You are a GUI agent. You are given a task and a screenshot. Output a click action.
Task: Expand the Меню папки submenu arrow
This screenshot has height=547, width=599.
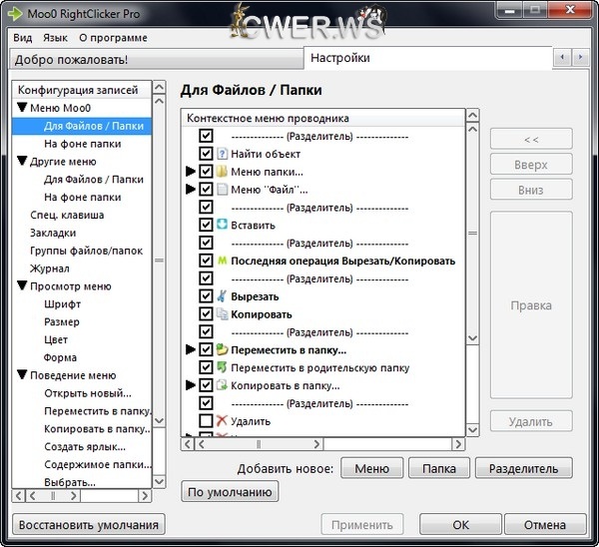pos(191,172)
